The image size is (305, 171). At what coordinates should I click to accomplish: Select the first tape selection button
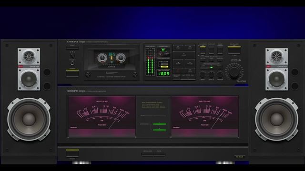coord(203,60)
